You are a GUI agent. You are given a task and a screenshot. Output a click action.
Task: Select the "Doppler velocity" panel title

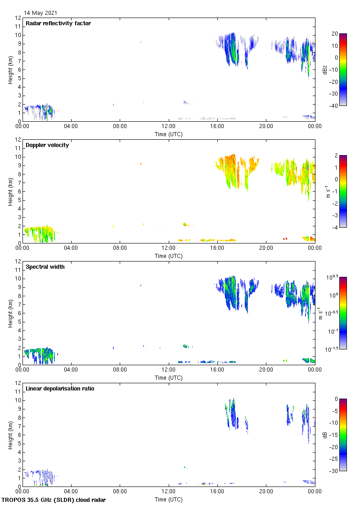pos(47,145)
